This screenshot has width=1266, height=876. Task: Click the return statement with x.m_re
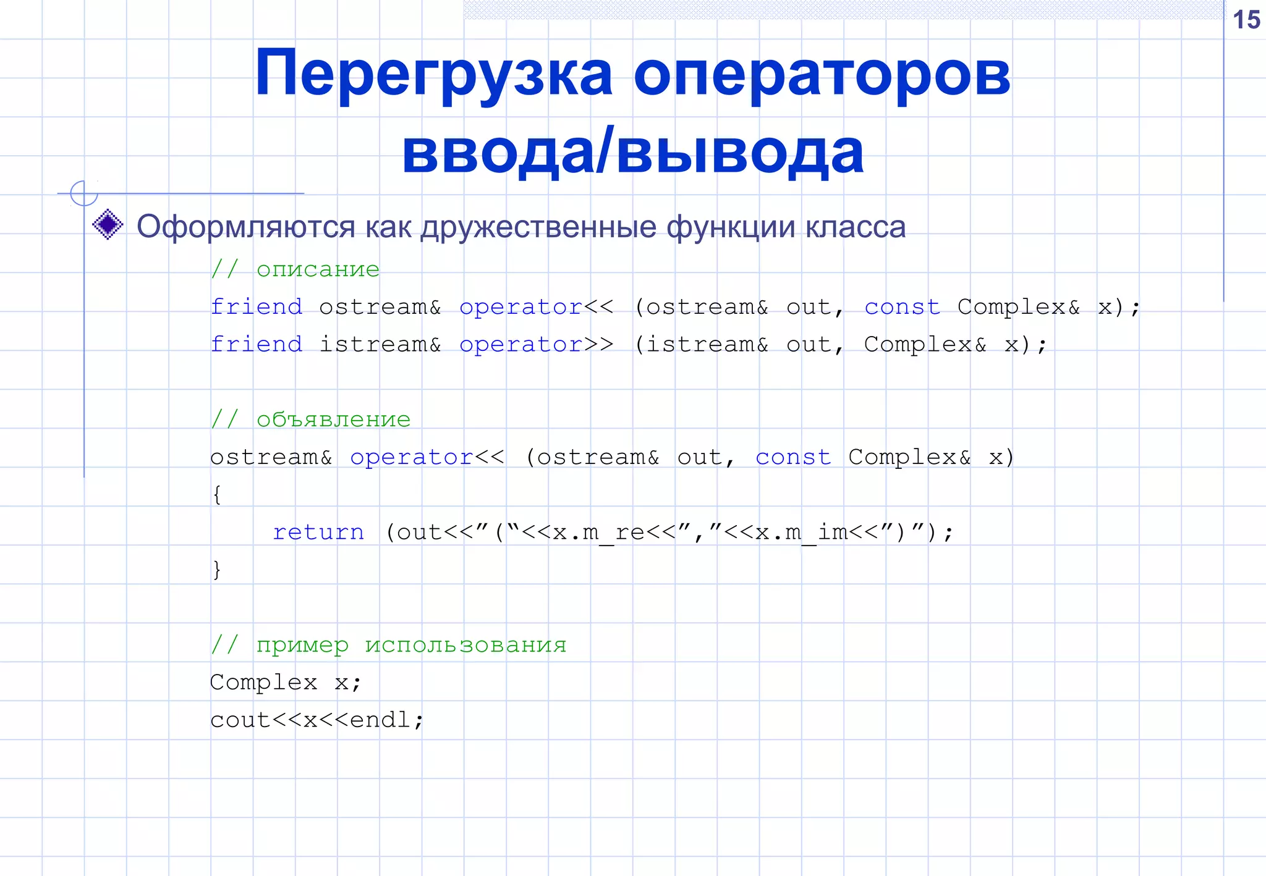[613, 532]
